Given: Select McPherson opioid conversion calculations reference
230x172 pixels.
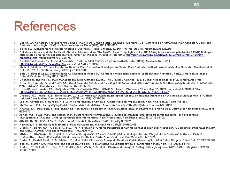Looking at the screenshot, I should pos(96,105).
